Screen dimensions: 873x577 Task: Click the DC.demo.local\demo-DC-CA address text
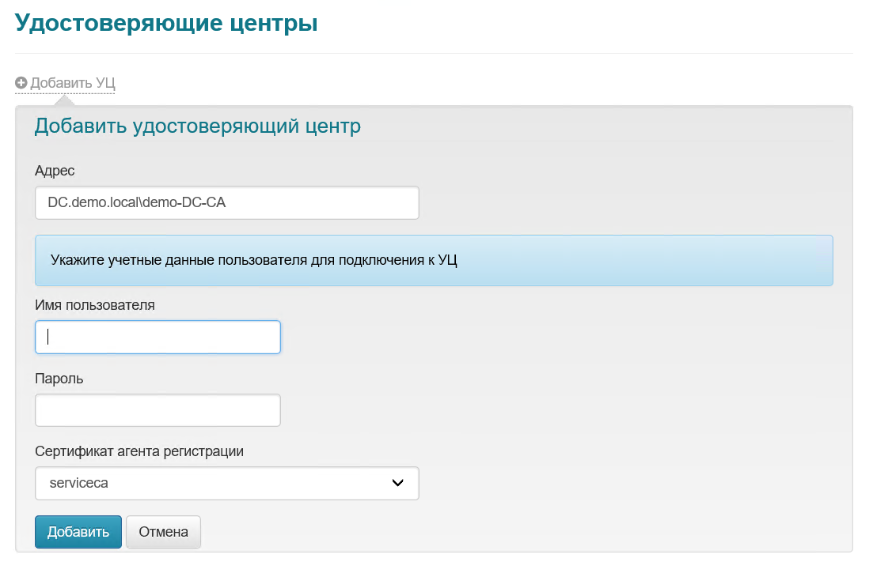(136, 202)
